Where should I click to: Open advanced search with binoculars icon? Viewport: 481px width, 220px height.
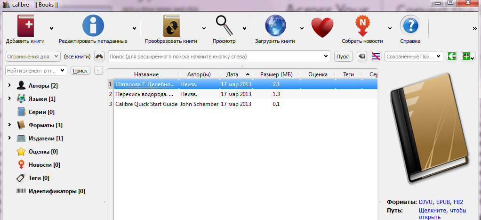point(99,57)
